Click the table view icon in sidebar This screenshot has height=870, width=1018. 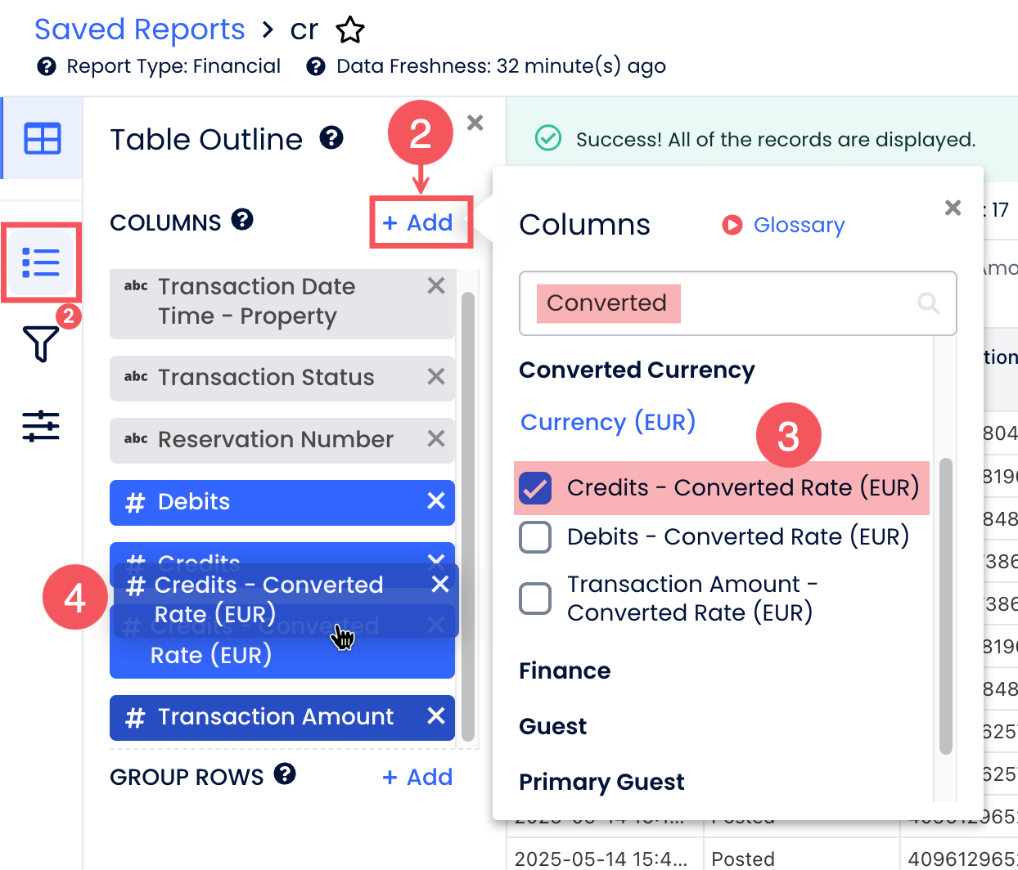43,138
